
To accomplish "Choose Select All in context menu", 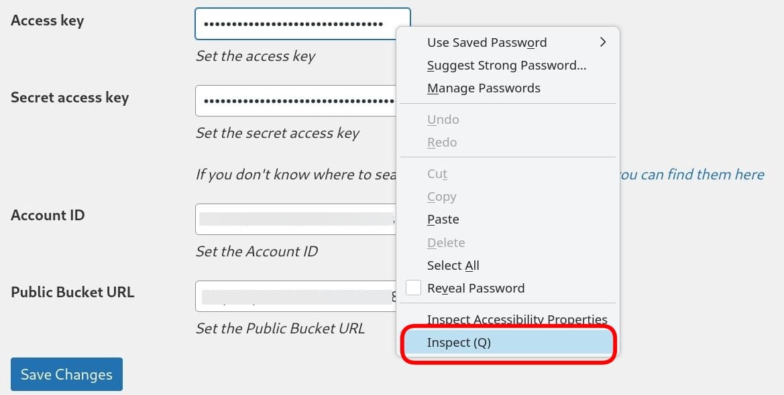I will pos(453,266).
